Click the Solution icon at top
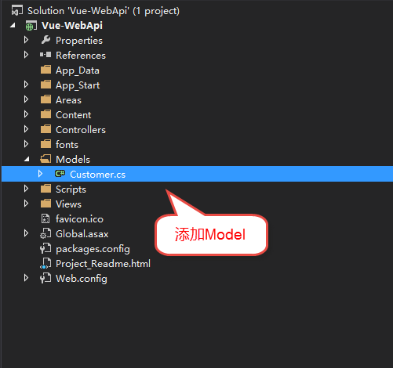 pos(17,11)
